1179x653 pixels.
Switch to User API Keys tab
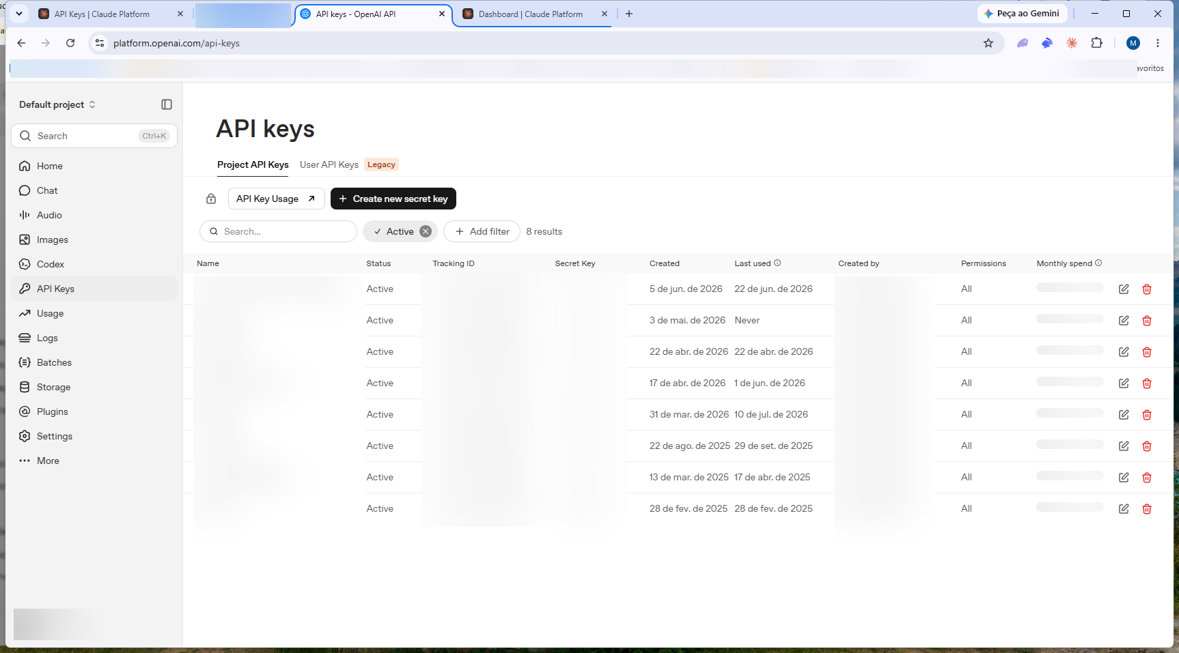click(329, 164)
